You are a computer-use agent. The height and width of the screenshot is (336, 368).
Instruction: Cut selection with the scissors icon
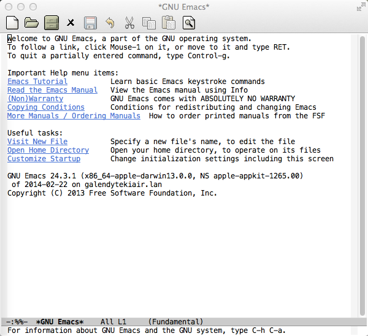[x=129, y=23]
